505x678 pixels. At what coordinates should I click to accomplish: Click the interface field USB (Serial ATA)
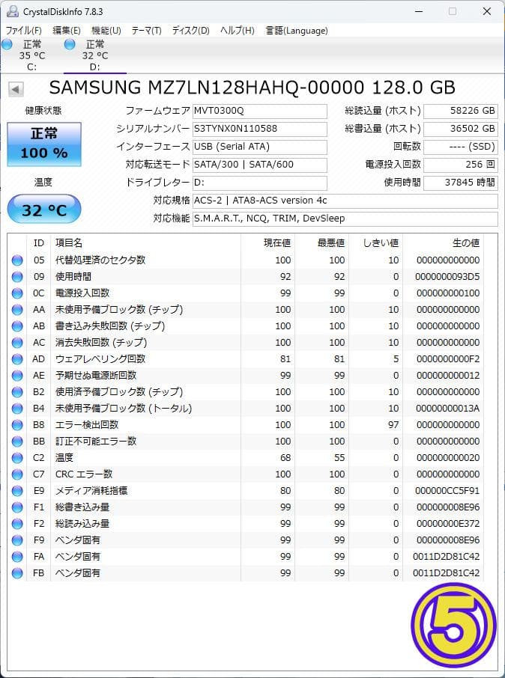point(260,147)
